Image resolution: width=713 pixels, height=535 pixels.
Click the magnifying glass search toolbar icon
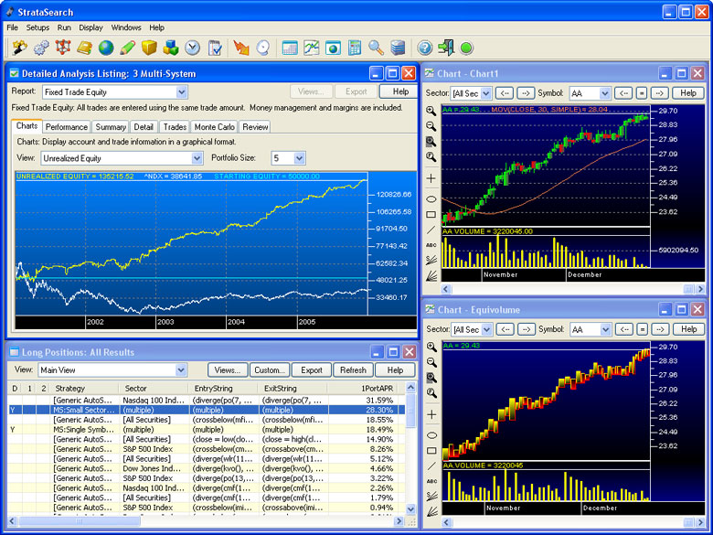(x=376, y=48)
